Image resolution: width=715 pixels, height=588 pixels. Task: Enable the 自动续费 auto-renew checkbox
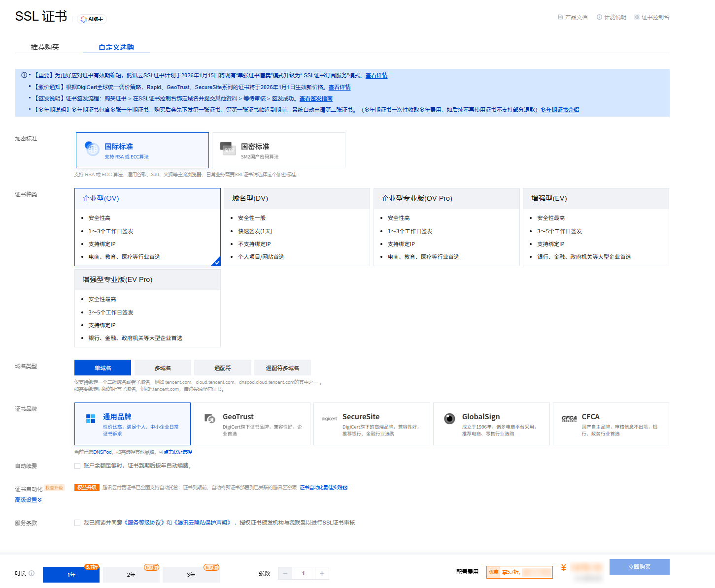[77, 466]
